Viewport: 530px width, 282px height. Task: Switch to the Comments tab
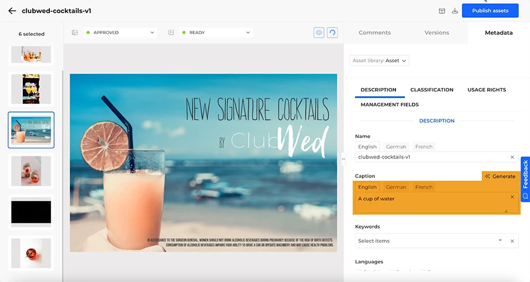(374, 33)
